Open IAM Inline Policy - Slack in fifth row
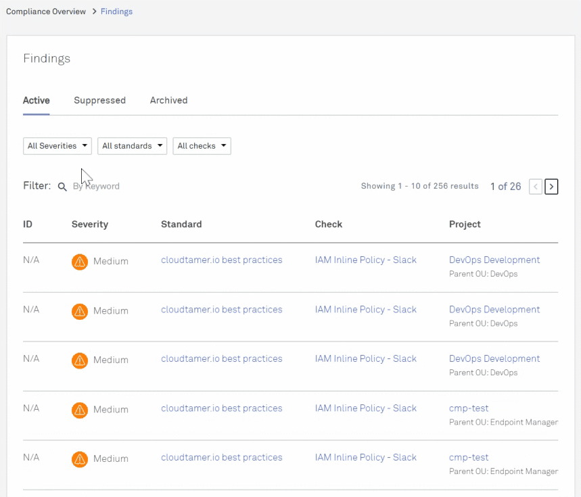 click(x=366, y=458)
